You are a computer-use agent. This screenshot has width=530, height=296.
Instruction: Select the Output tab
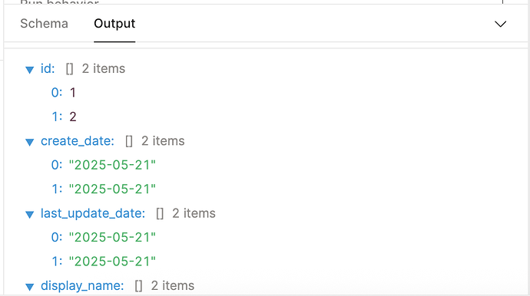point(114,24)
